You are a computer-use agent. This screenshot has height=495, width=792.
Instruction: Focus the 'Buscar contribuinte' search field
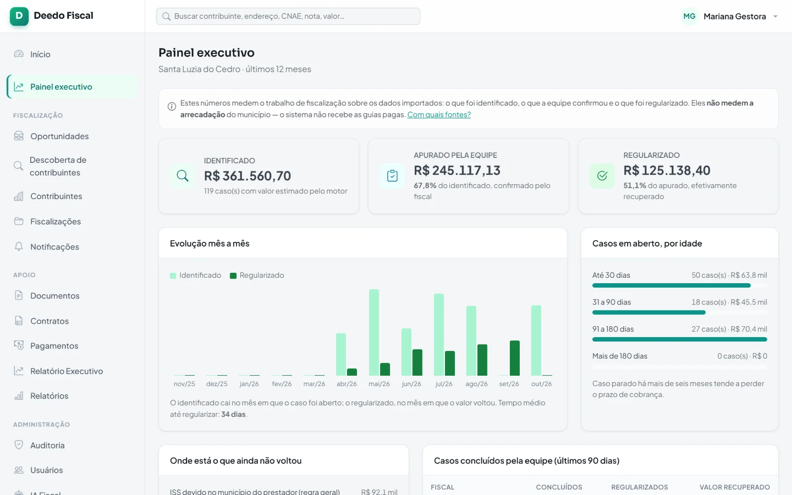(288, 16)
